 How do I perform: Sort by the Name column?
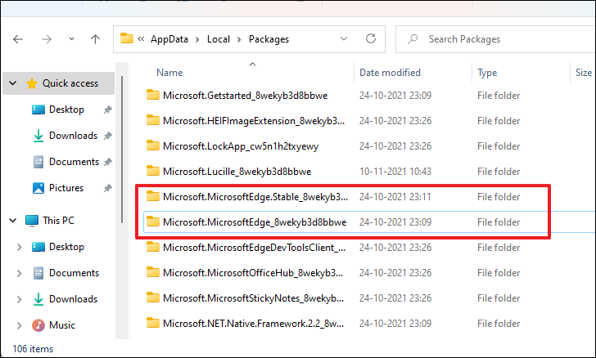point(169,73)
